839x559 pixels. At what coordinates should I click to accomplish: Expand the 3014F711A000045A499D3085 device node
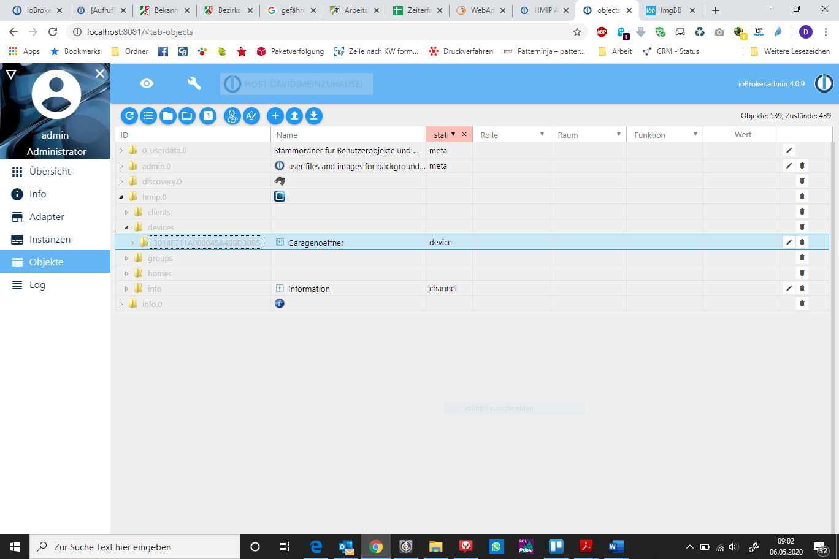[132, 243]
